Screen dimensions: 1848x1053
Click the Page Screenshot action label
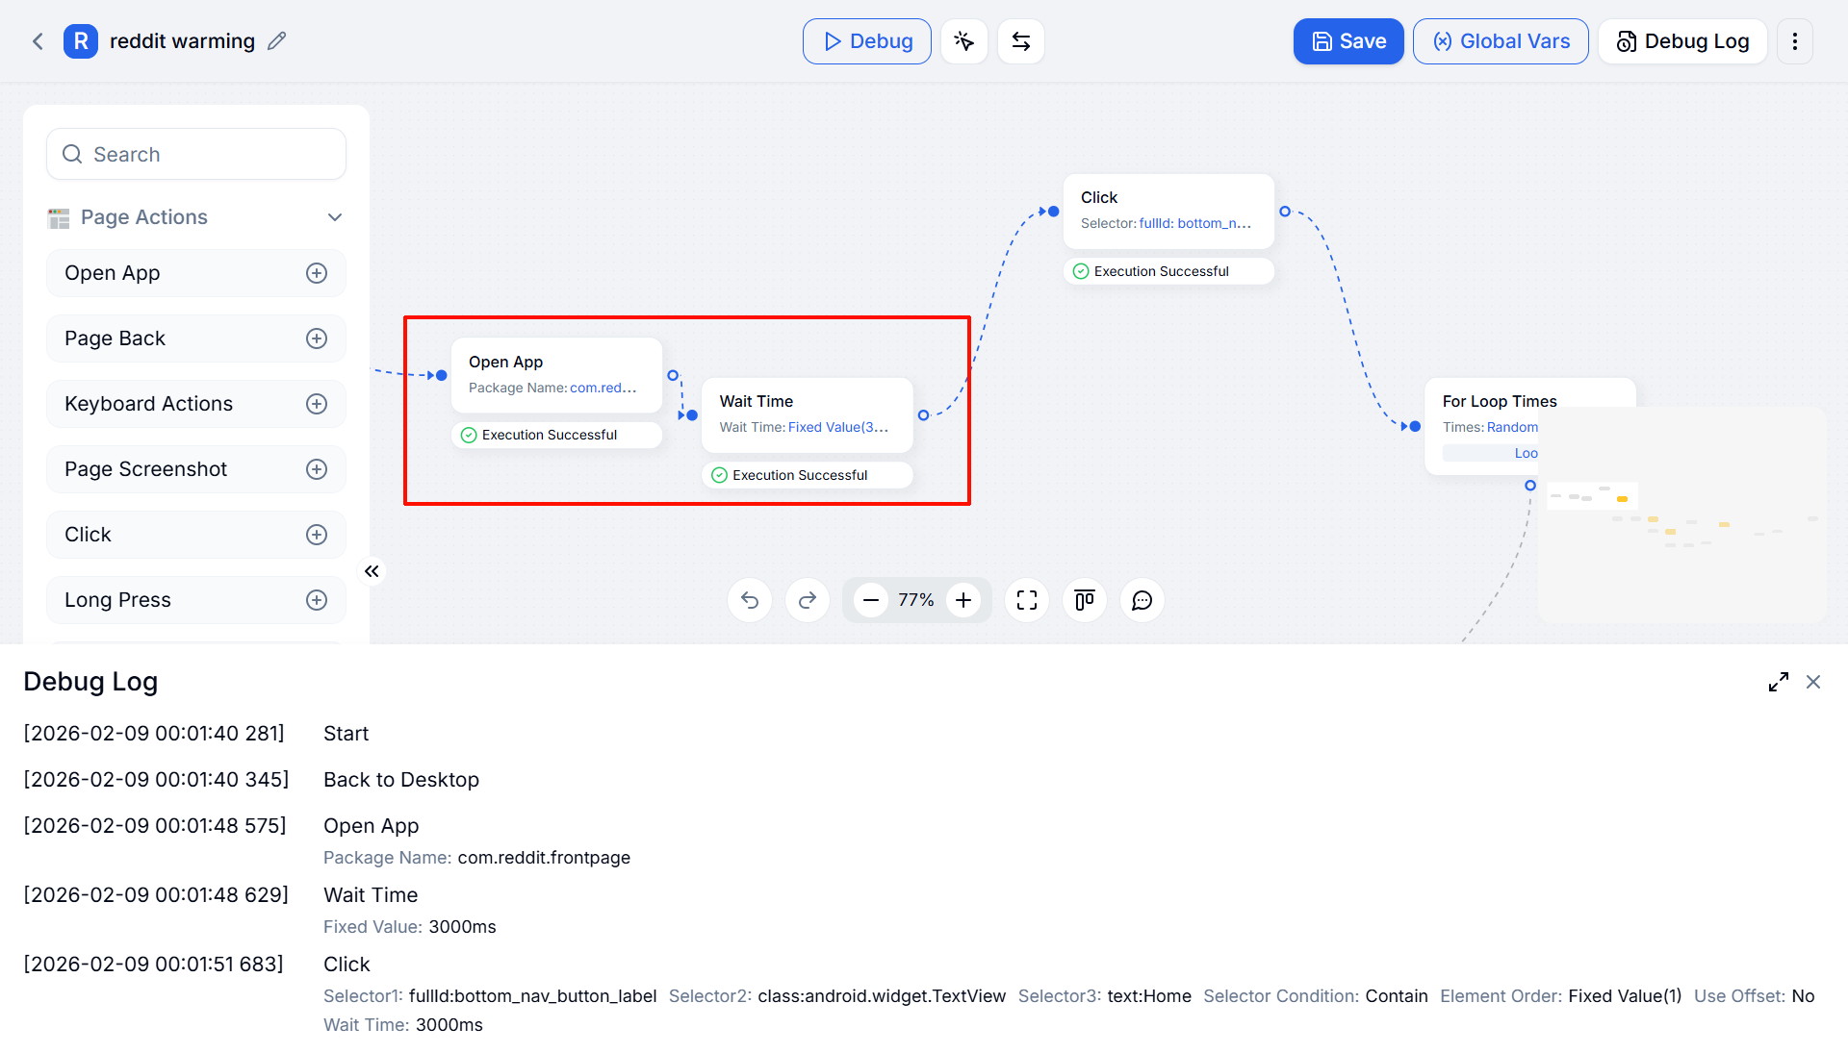pyautogui.click(x=145, y=469)
